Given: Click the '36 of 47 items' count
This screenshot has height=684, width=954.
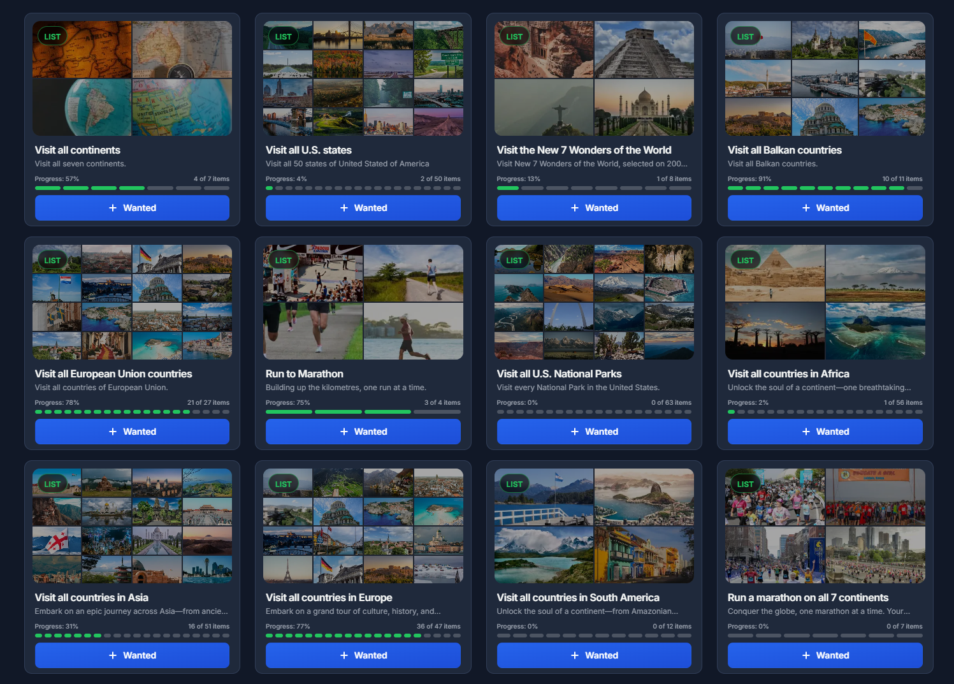Looking at the screenshot, I should pos(438,627).
